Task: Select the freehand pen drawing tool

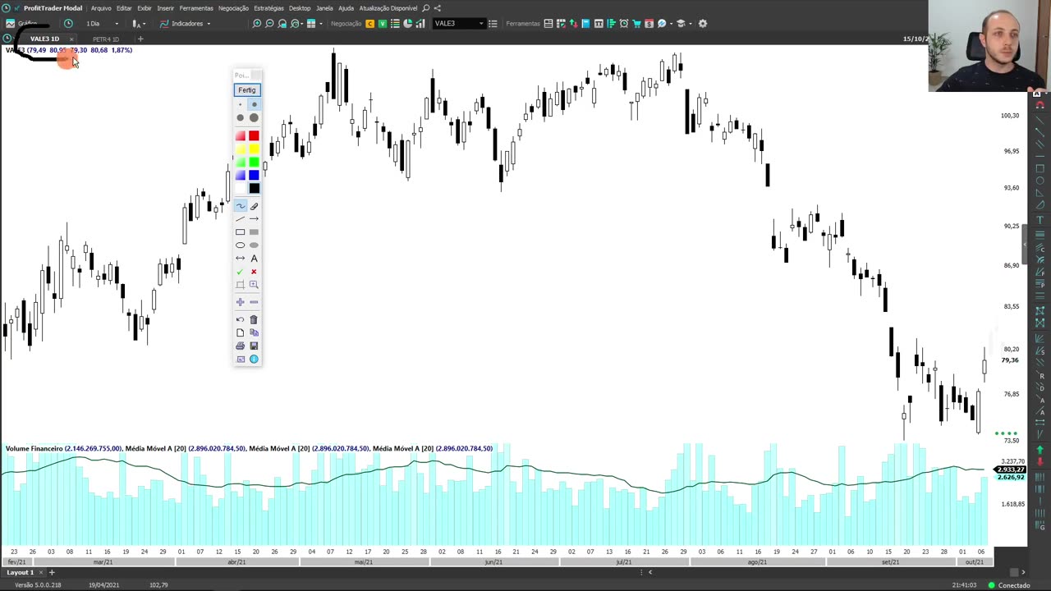Action: 241,206
